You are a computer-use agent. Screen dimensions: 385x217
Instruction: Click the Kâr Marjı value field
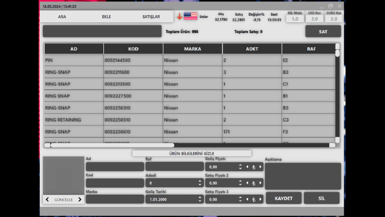(295, 18)
